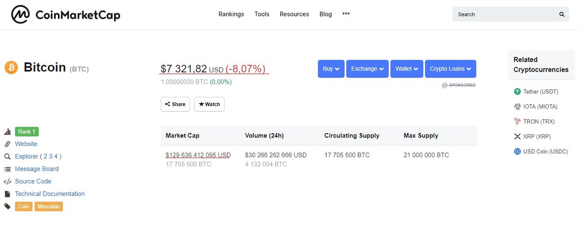This screenshot has width=580, height=230.
Task: Open the Technical Documentation link
Action: point(50,194)
